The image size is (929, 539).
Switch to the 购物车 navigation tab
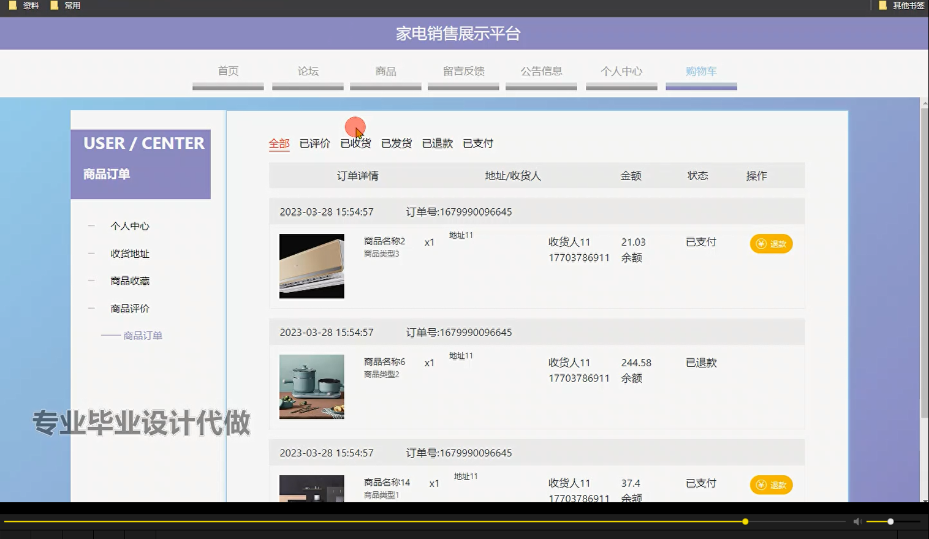[x=701, y=71]
